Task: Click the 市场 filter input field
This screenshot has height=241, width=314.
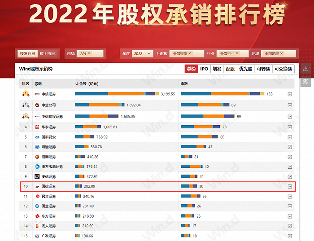Action: 90,53
